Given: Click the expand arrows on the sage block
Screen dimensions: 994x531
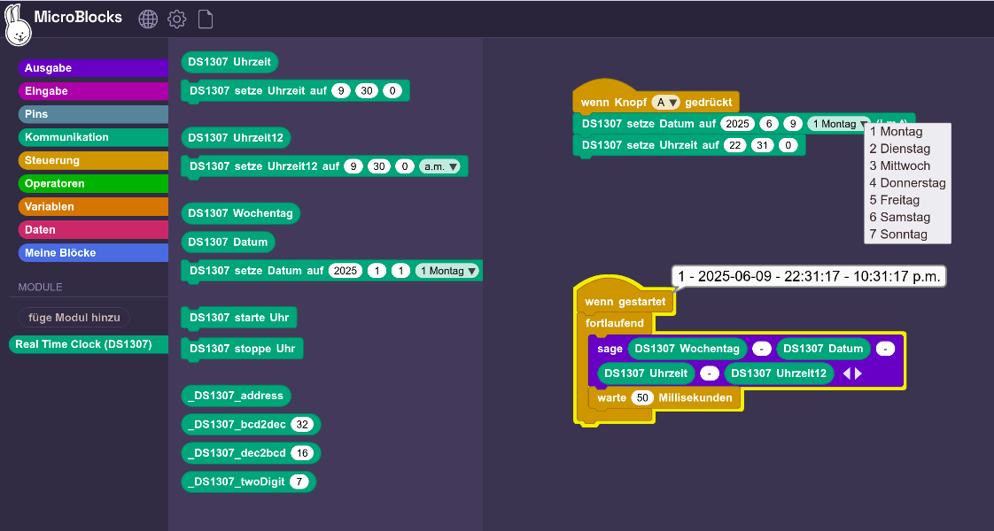Looking at the screenshot, I should click(852, 373).
